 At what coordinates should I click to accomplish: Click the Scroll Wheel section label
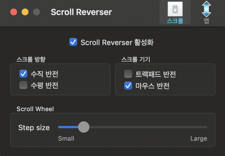[35, 109]
